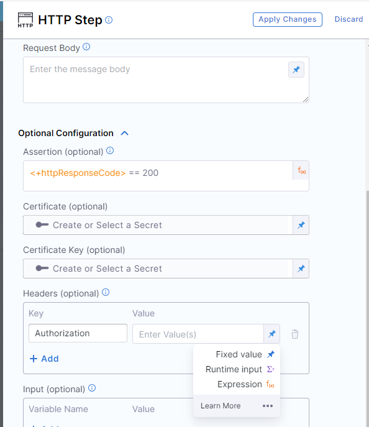Click the Headers info icon

tap(106, 293)
